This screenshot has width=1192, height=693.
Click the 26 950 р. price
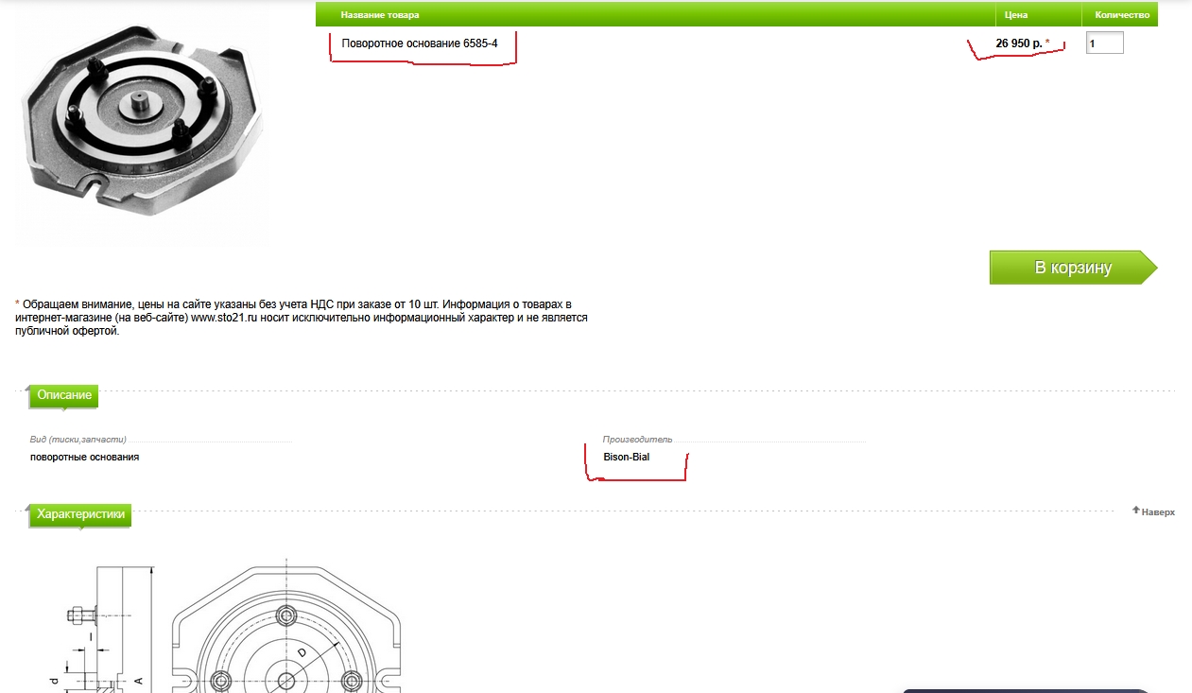point(1018,43)
